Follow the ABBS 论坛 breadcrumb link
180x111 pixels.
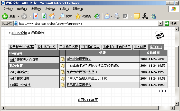click(19, 33)
